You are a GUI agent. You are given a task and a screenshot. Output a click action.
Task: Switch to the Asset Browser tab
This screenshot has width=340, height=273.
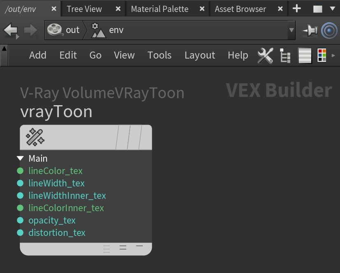tap(240, 9)
